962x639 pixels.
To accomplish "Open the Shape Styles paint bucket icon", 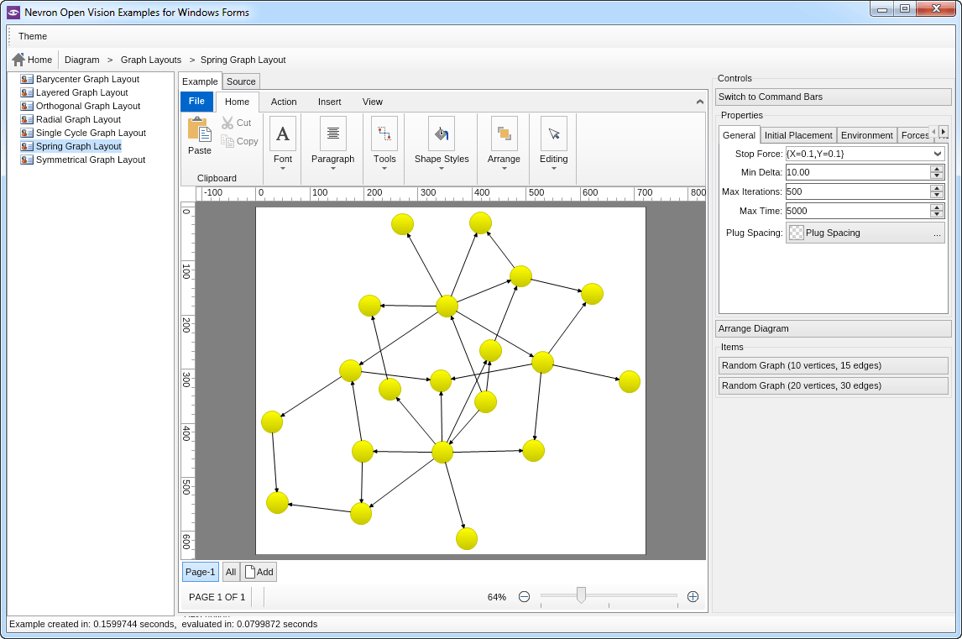I will point(442,134).
